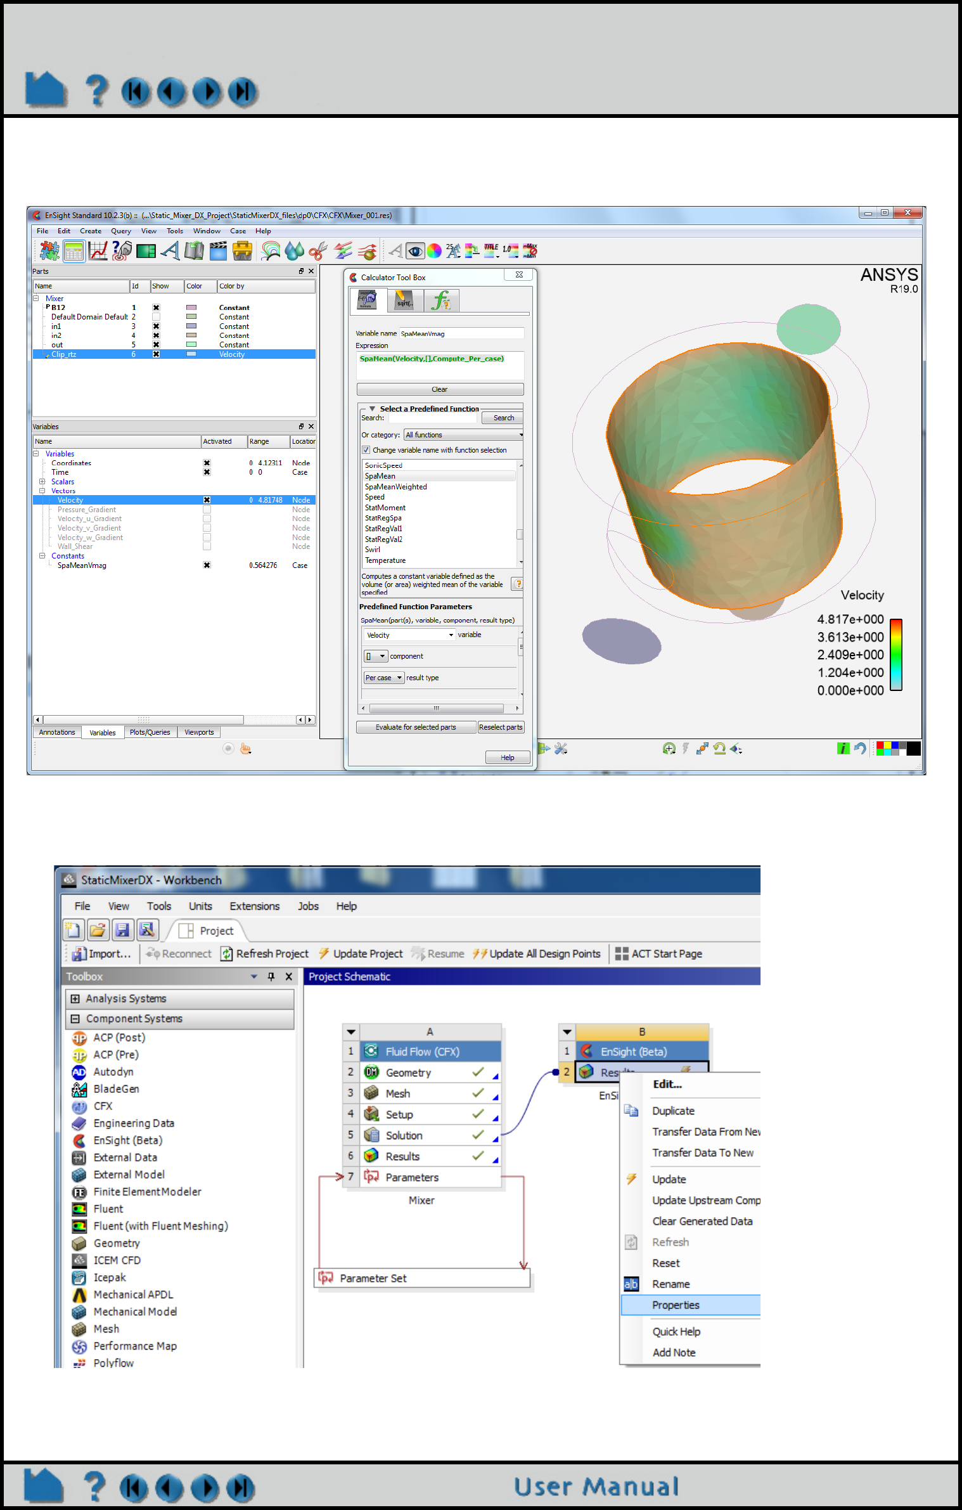Screen dimensions: 962x1510
Task: Click the Save project icon in Workbench toolbar
Action: click(x=122, y=930)
